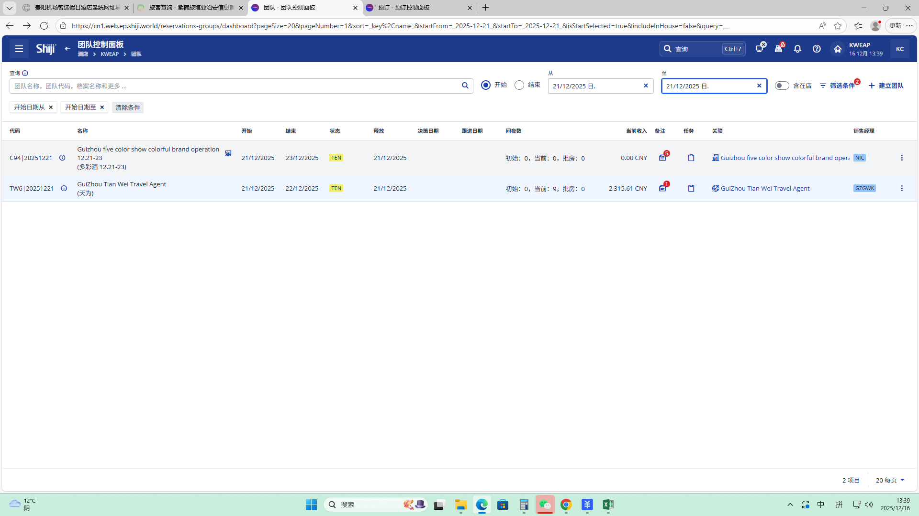Toggle the 含在店 switch

click(782, 86)
